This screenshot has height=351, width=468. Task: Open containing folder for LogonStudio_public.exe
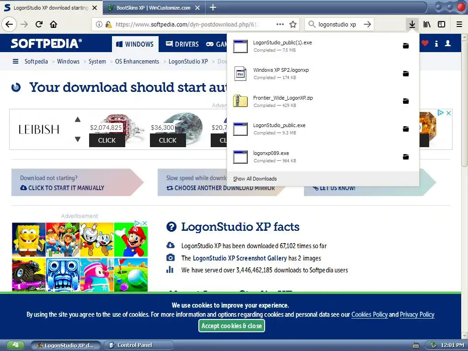tap(406, 128)
